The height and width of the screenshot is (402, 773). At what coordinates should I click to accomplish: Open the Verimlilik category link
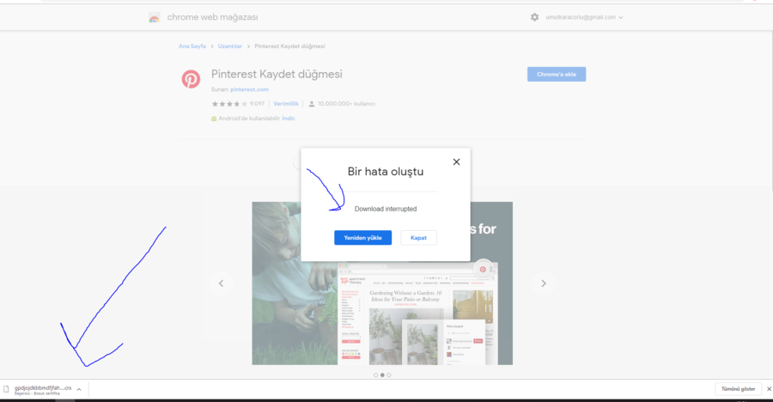[286, 104]
